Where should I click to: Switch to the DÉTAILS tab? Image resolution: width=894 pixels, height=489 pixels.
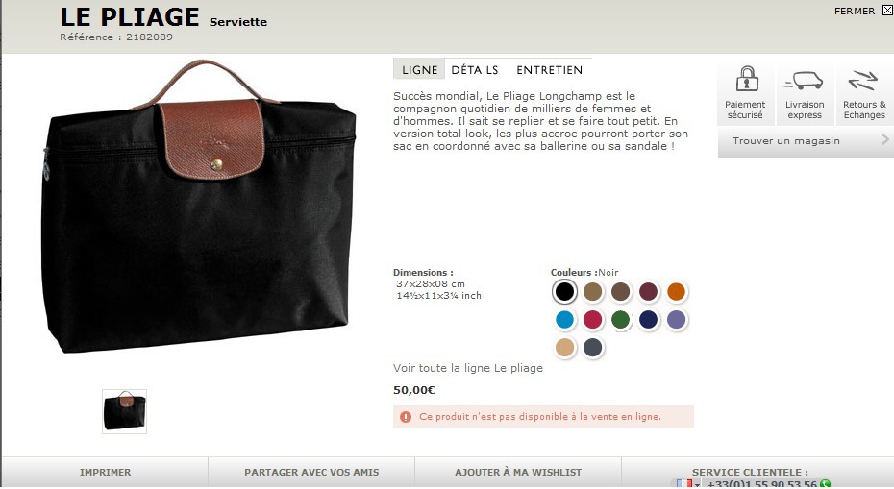pyautogui.click(x=474, y=69)
